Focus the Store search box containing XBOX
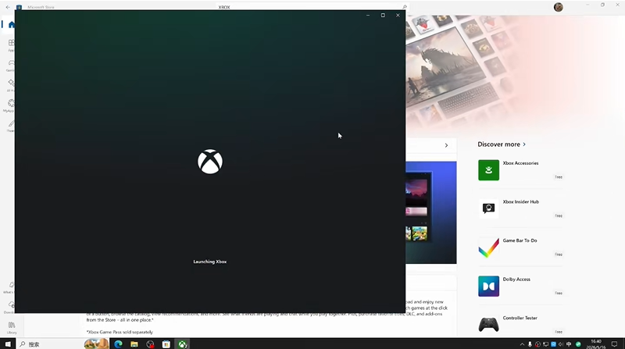Screen dimensions: 625x349 click(x=312, y=7)
